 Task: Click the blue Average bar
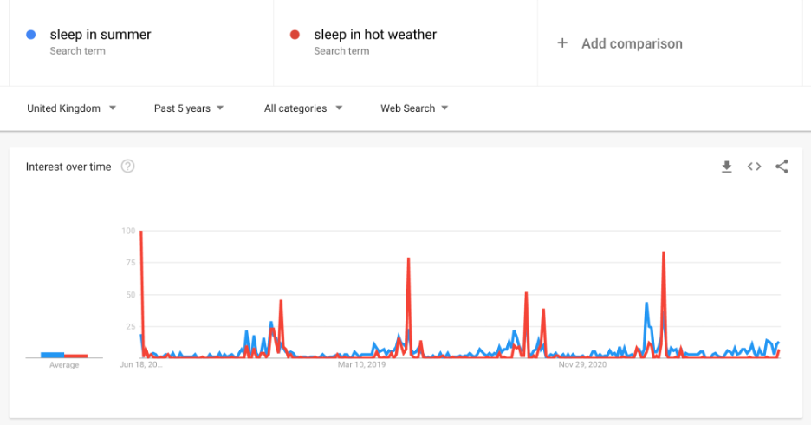pos(53,354)
